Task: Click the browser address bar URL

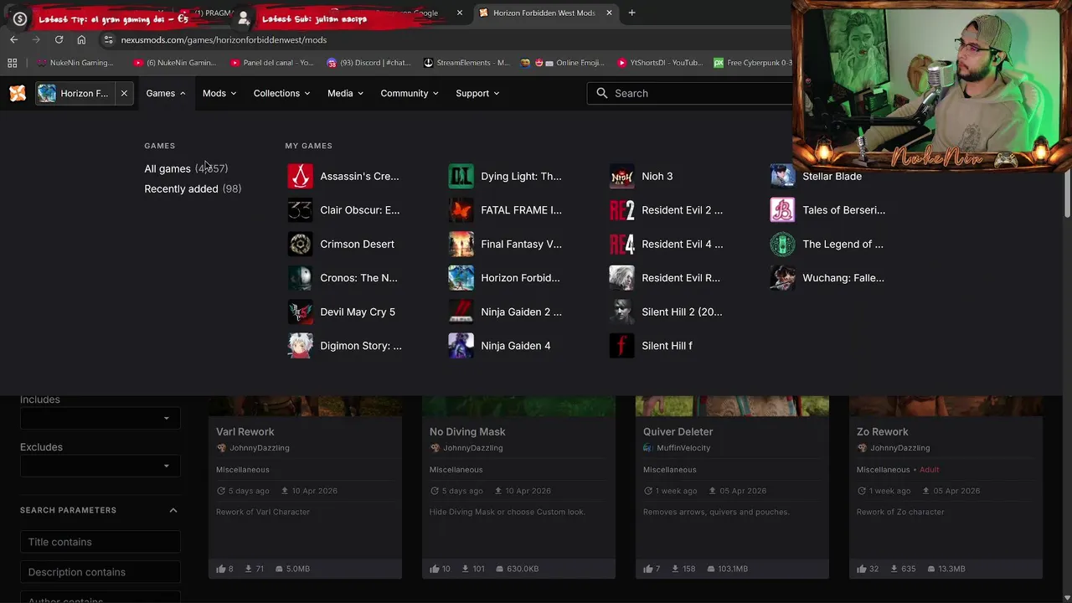Action: point(224,39)
